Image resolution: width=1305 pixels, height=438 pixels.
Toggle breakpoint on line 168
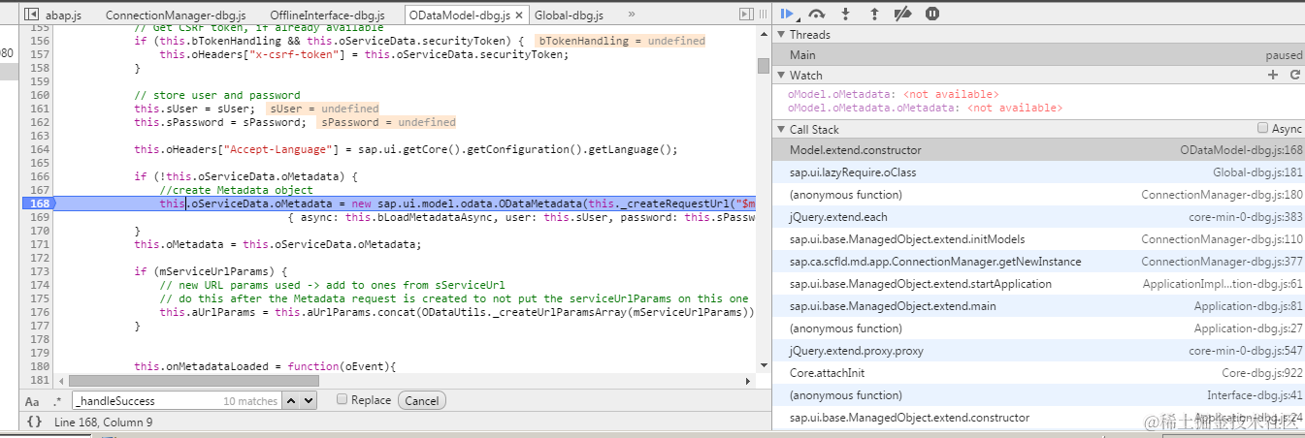tap(39, 203)
